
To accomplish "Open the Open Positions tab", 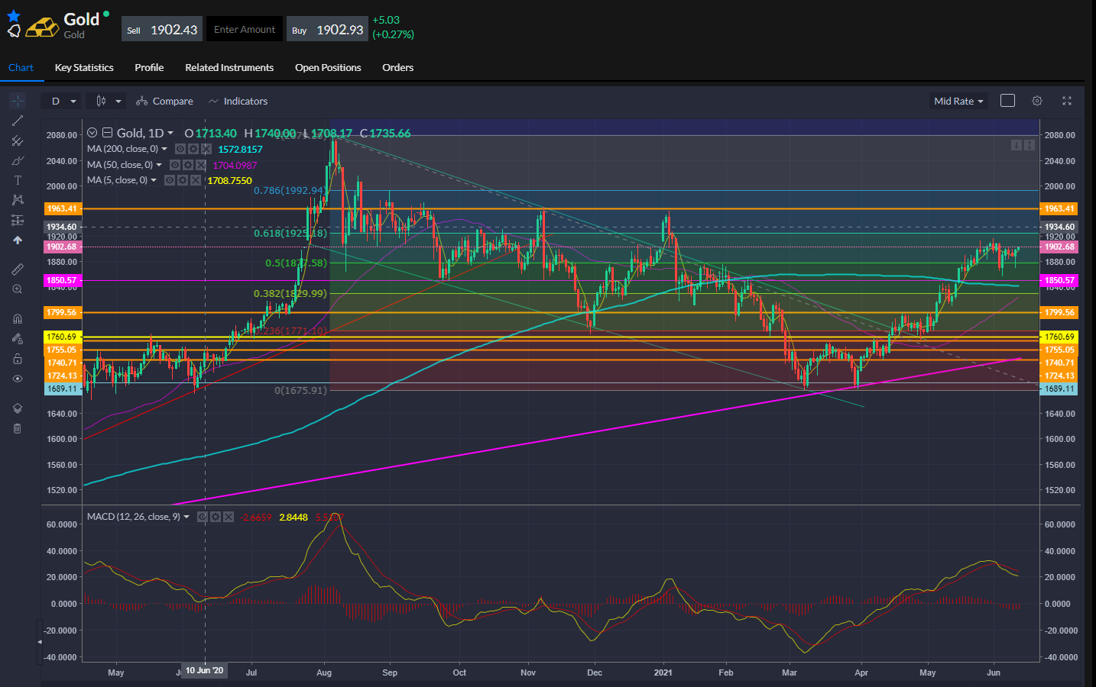I will [328, 67].
